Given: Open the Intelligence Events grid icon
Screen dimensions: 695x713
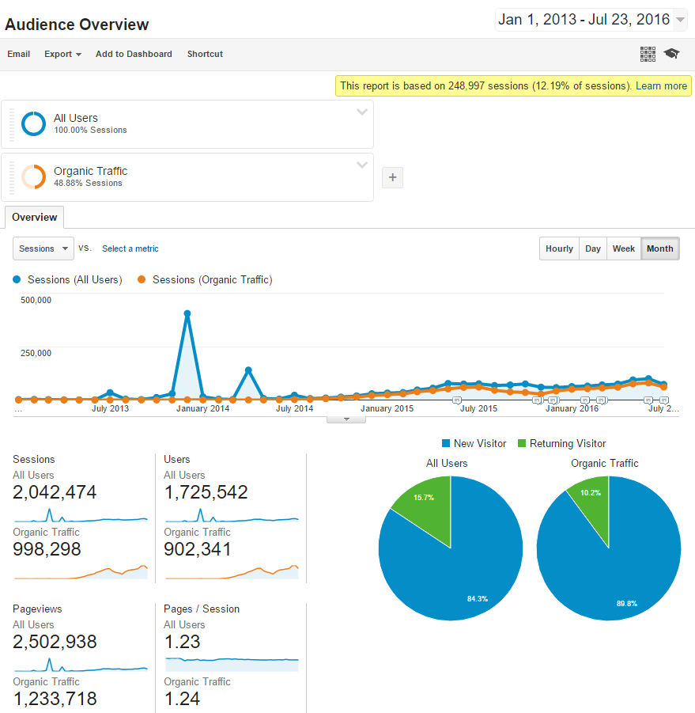Looking at the screenshot, I should [648, 54].
